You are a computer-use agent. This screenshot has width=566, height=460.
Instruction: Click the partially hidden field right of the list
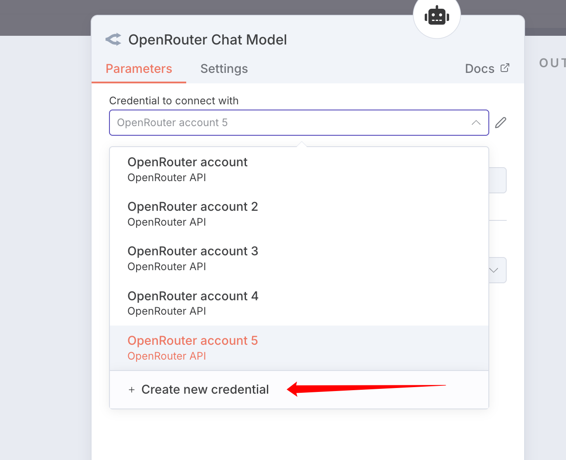(x=498, y=180)
